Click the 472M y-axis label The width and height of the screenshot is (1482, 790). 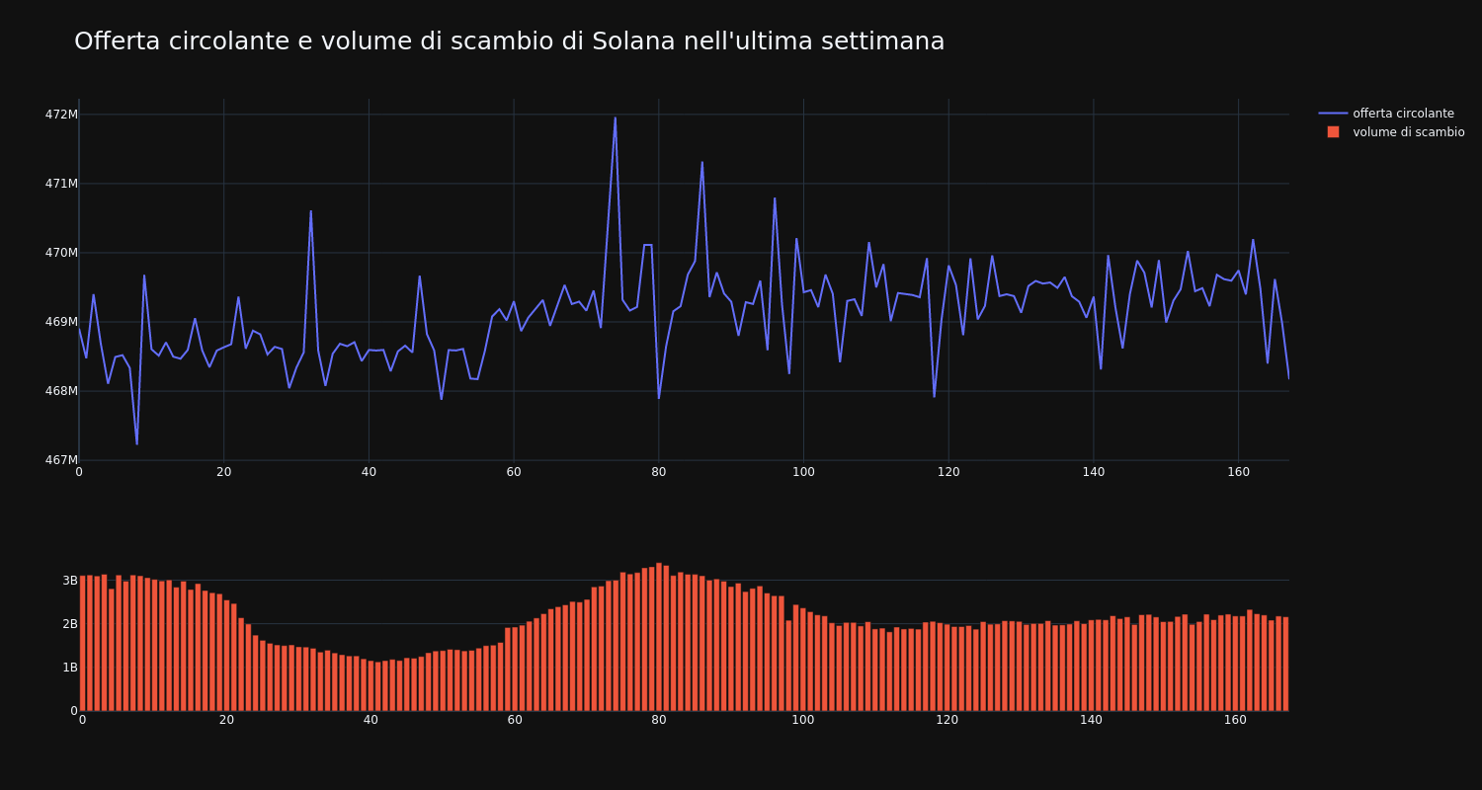61,115
